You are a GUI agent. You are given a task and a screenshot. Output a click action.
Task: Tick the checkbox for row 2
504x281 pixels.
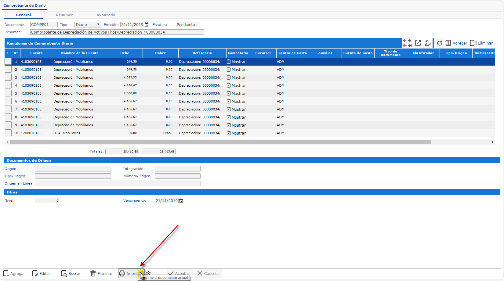[8, 70]
